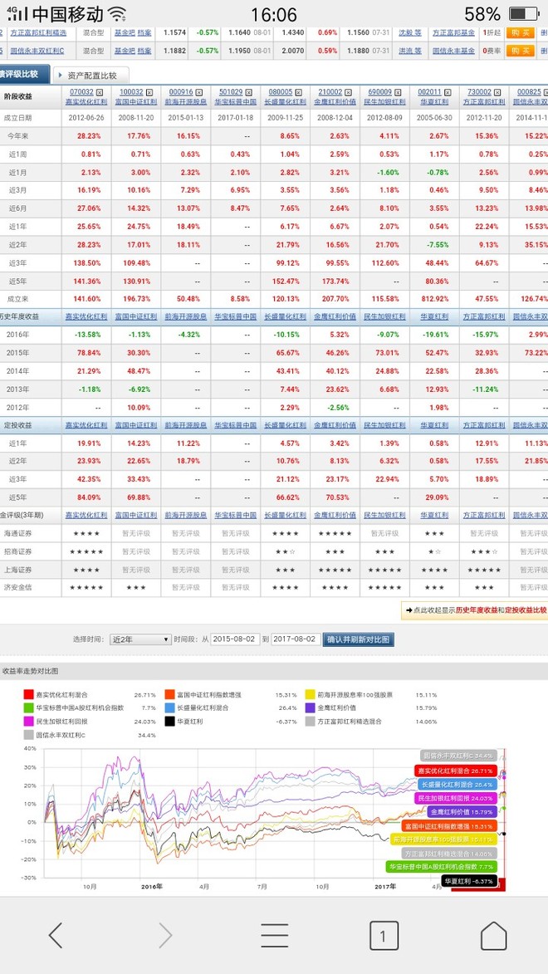548x974 pixels.
Task: Go to the browser home page icon
Action: pyautogui.click(x=493, y=936)
